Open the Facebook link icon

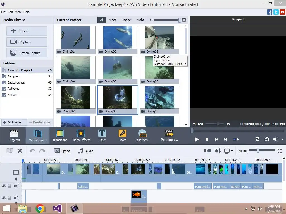pyautogui.click(x=270, y=12)
